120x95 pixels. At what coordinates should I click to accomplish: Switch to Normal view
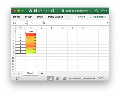tap(50, 78)
